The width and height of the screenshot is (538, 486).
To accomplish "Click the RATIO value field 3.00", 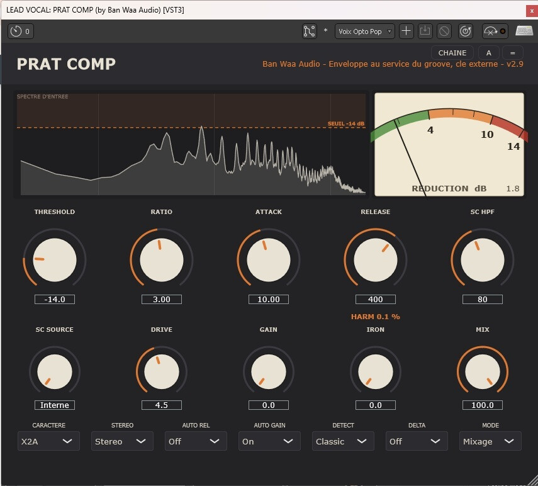I will click(162, 299).
